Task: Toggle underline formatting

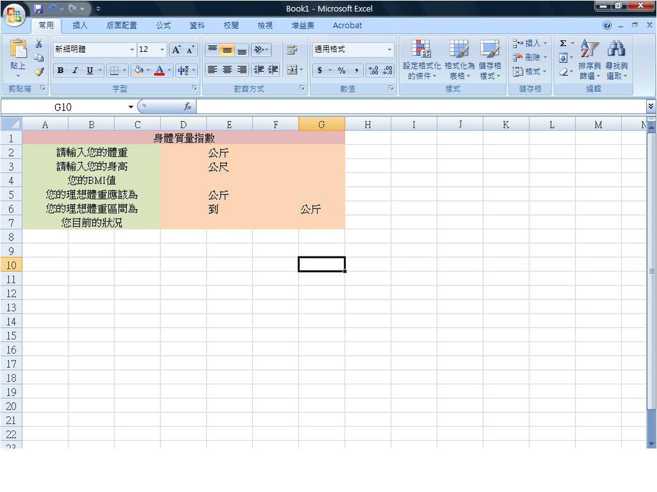Action: click(x=90, y=70)
